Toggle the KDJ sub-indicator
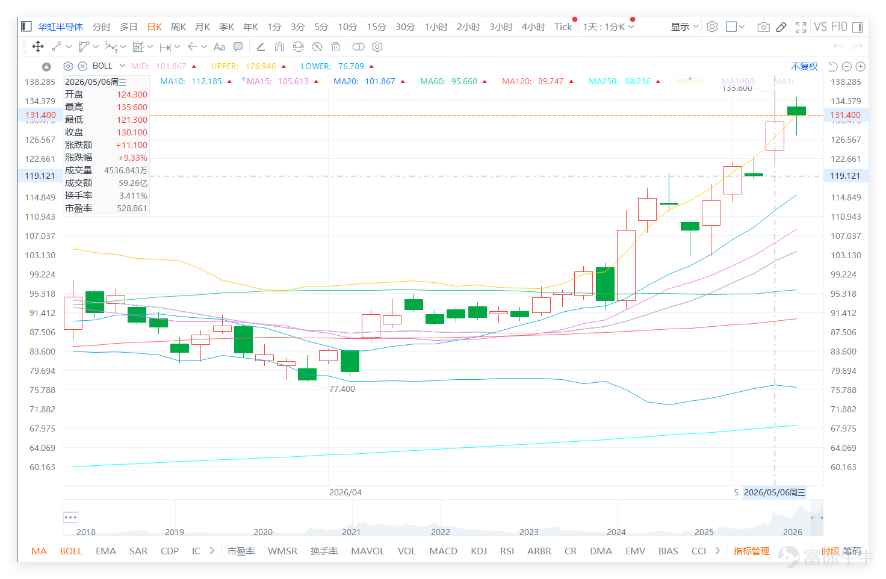 point(479,551)
